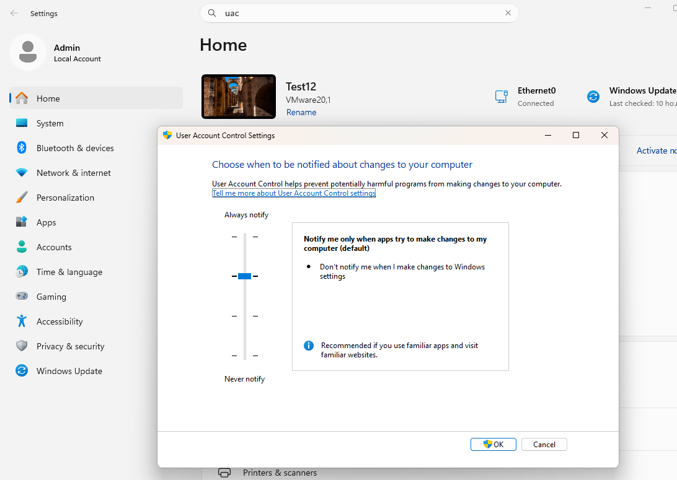This screenshot has width=677, height=480.
Task: Maximize the User Account Control Settings window
Action: 575,135
